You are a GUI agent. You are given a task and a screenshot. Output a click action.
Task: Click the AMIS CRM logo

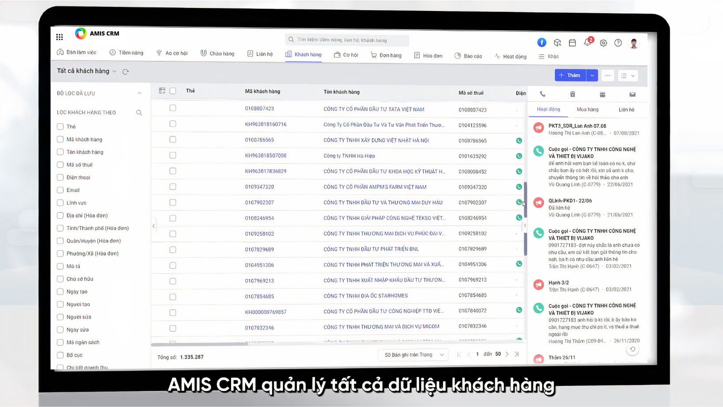tap(97, 33)
